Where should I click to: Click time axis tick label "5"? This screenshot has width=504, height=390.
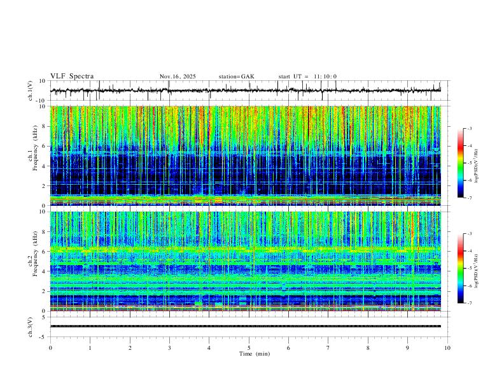249,348
